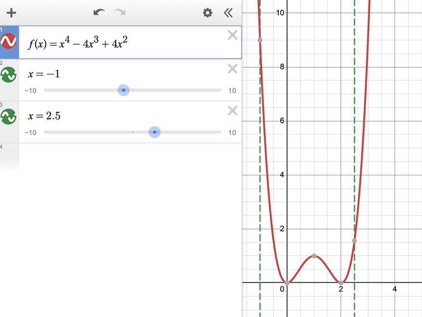Remove the x = 2.5 expression

click(x=232, y=111)
